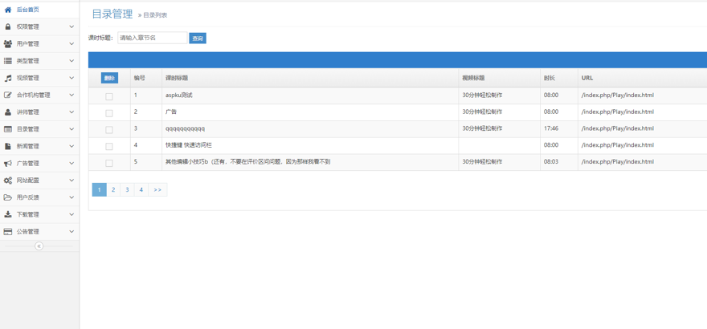Go to the 后台首页 menu label
Viewport: 707px width, 329px height.
tap(27, 10)
